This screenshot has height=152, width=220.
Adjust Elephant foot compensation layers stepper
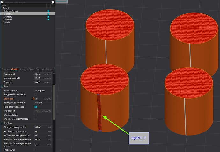click(36, 145)
